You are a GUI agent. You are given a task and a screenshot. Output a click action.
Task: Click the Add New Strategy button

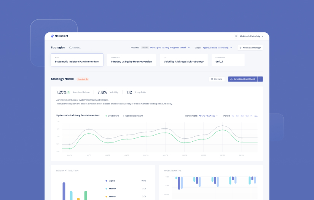point(250,48)
